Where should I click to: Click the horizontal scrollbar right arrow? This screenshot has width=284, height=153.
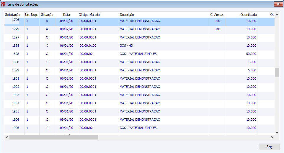[x=272, y=137]
